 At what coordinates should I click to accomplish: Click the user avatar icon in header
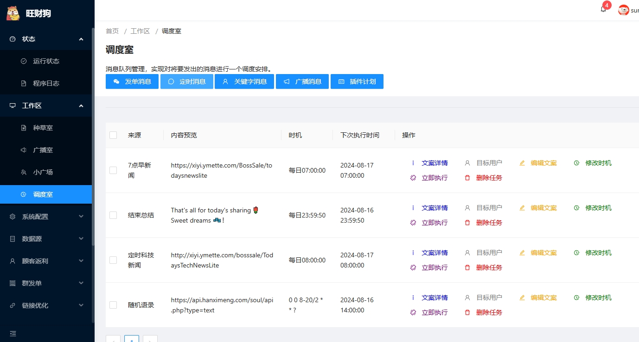pos(624,10)
